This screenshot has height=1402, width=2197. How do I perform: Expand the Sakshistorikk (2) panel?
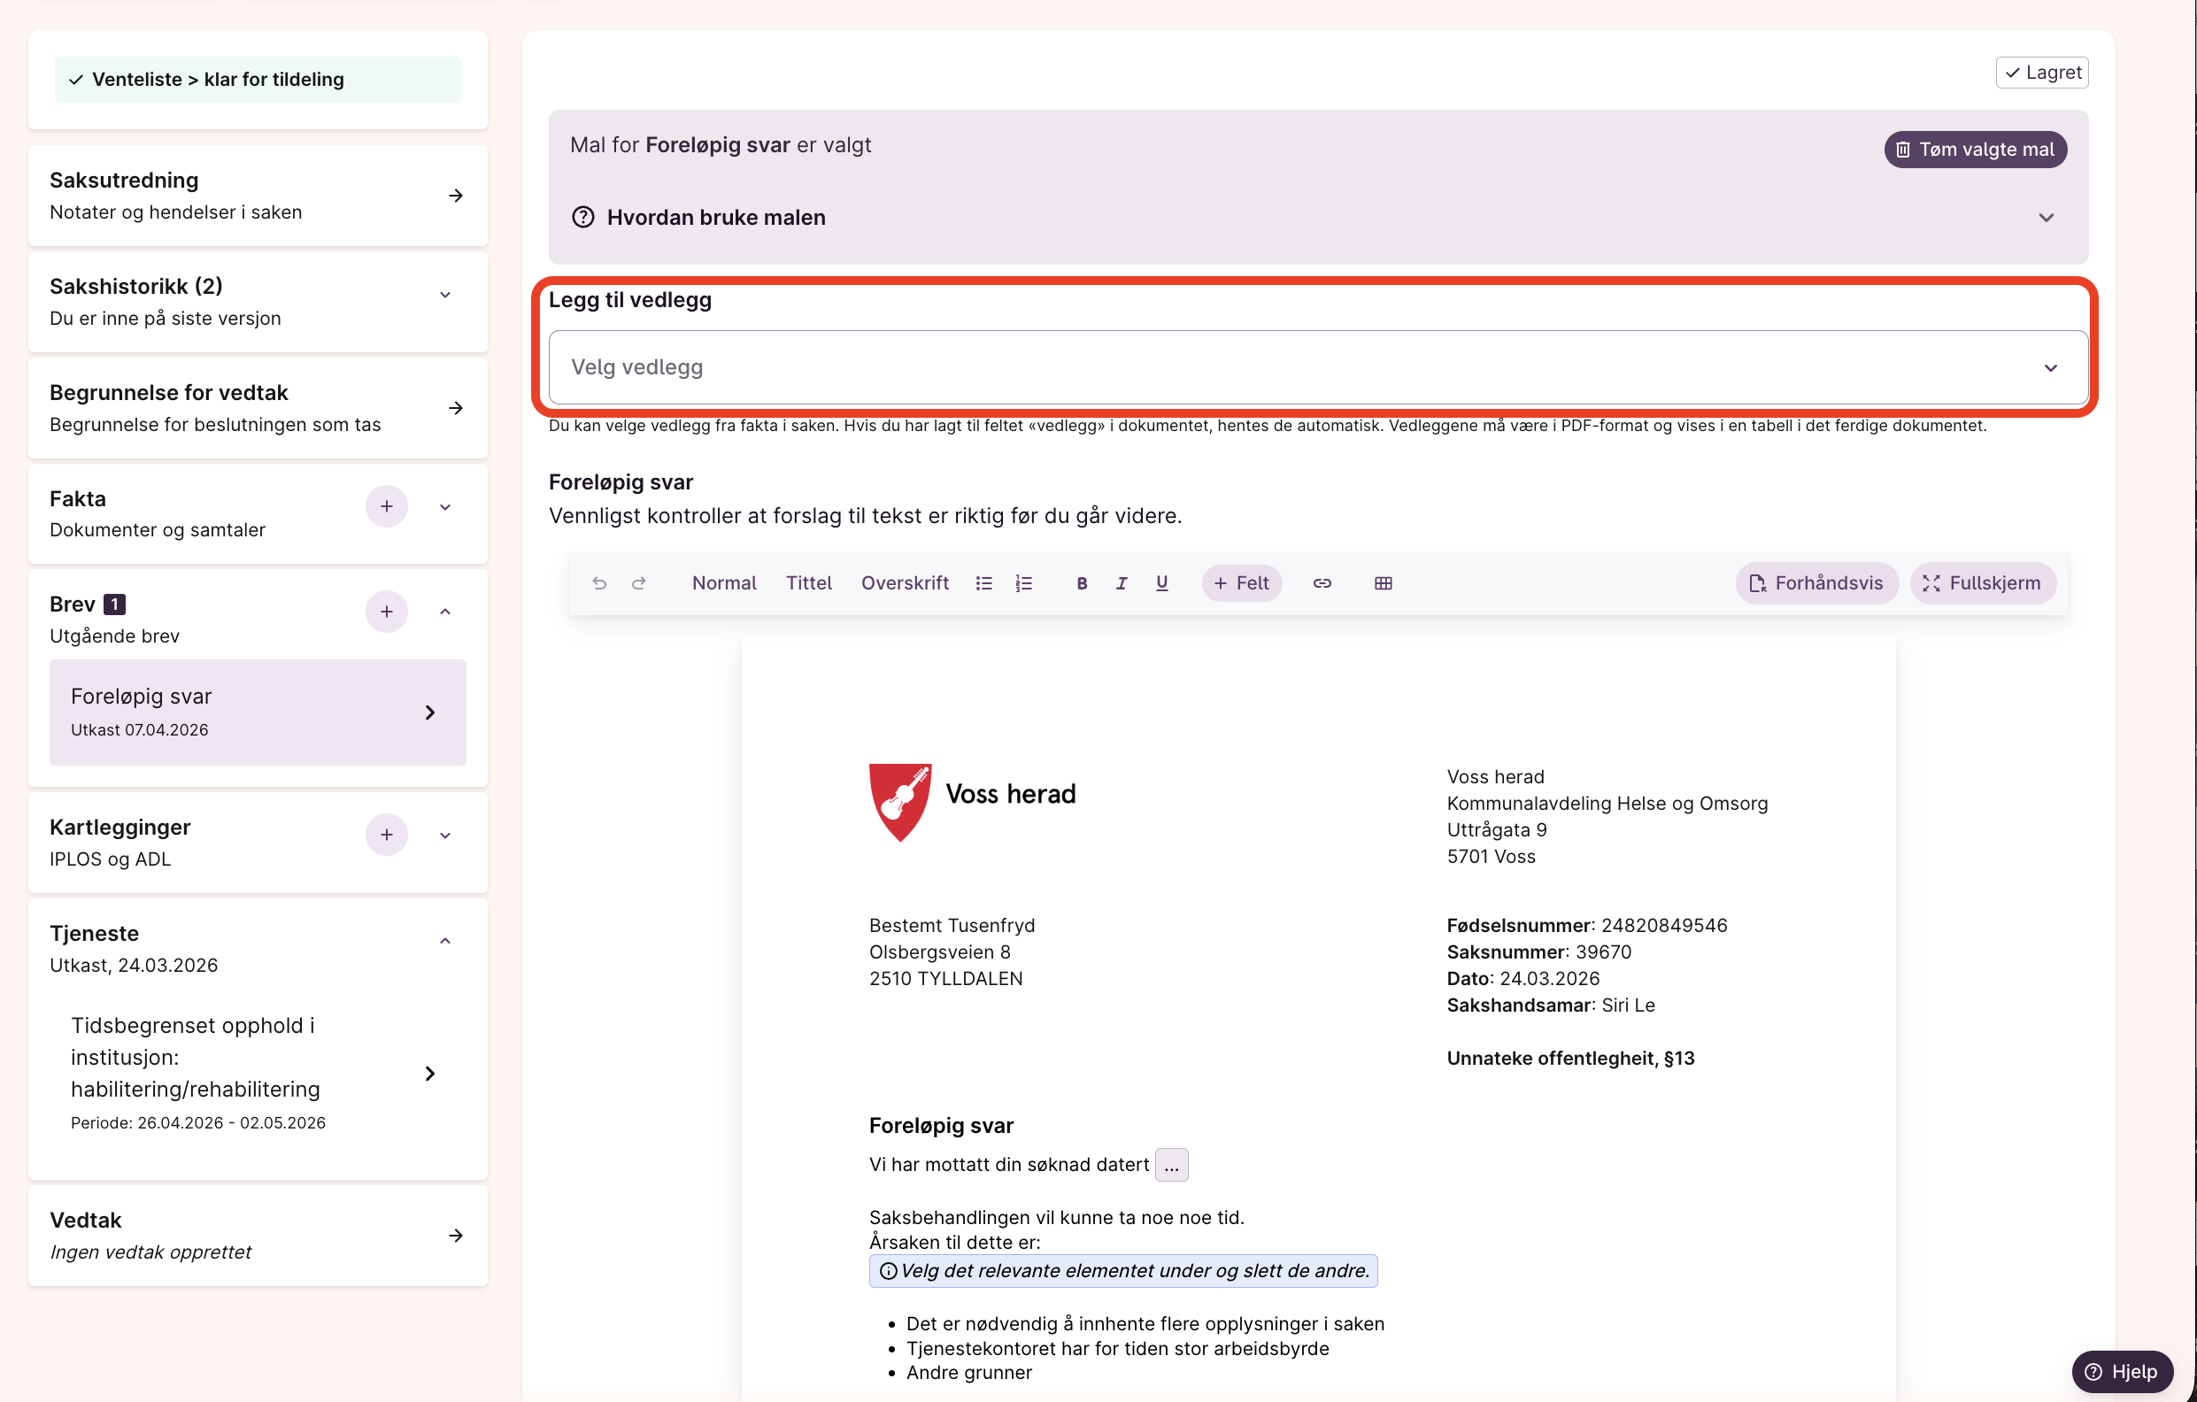tap(445, 295)
